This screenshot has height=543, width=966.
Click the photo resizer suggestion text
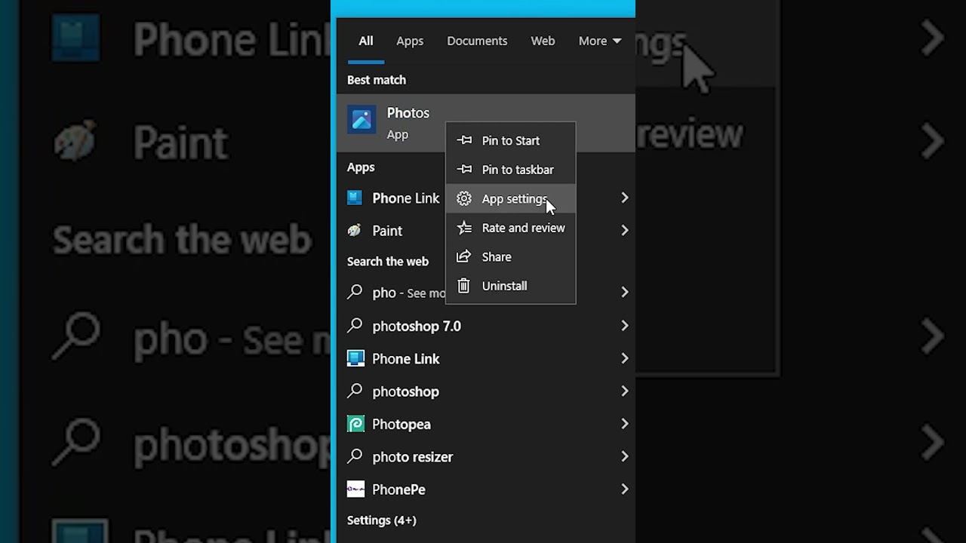click(412, 456)
